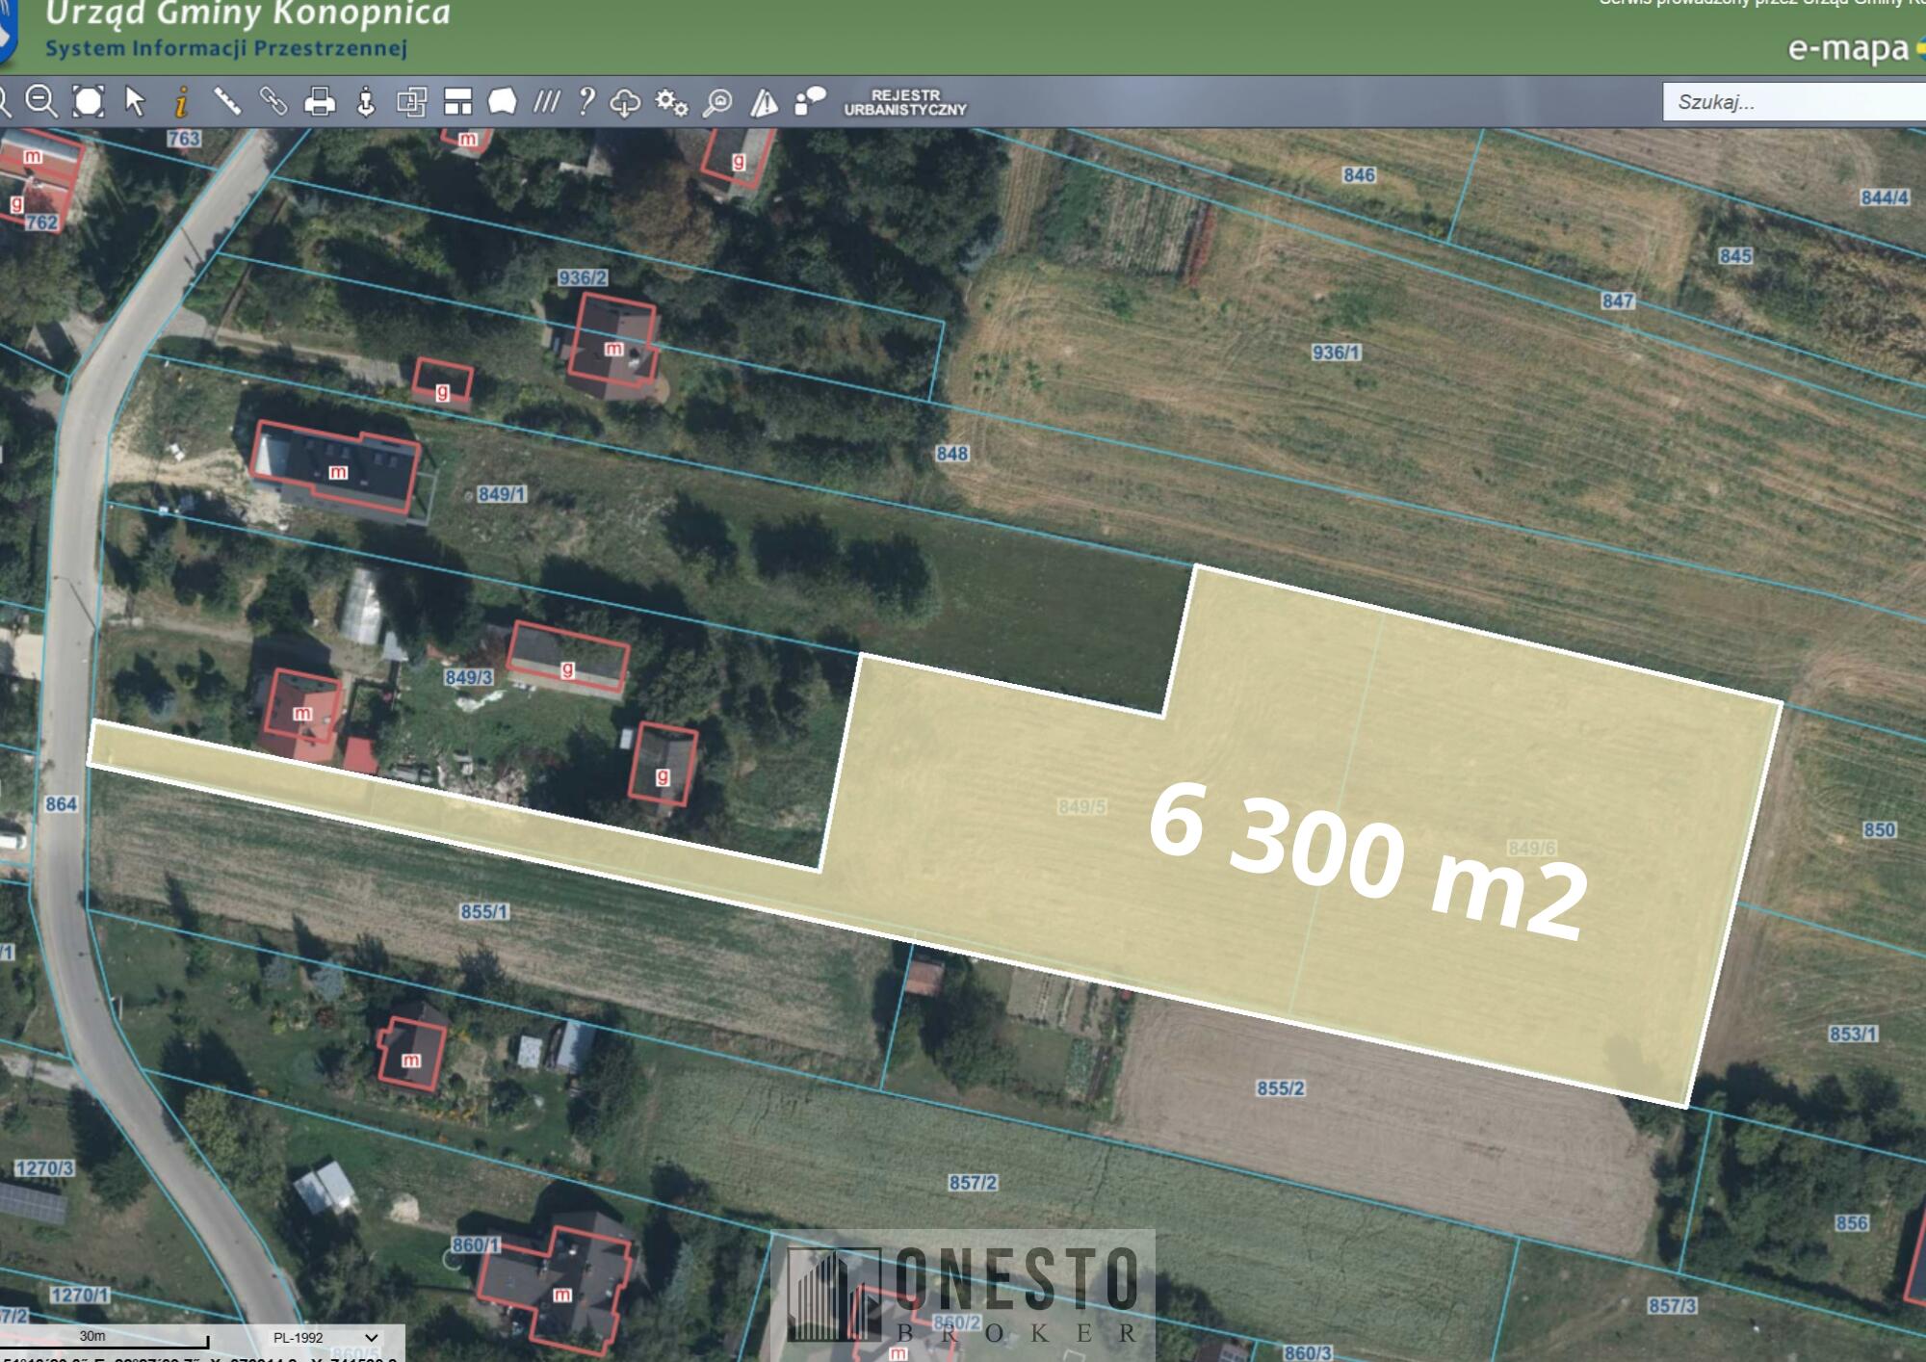The image size is (1926, 1362).
Task: Click the street view person icon
Action: point(366,101)
